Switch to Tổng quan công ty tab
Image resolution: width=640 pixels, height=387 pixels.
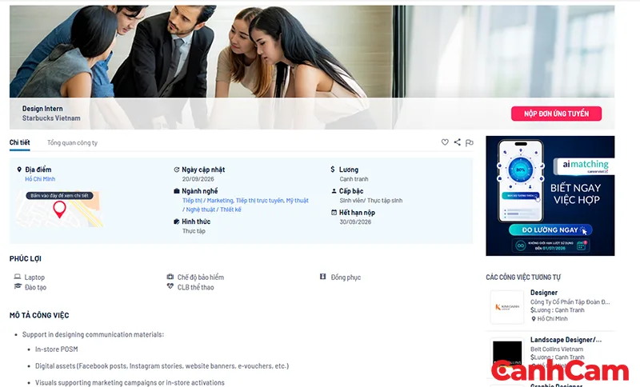coord(72,143)
